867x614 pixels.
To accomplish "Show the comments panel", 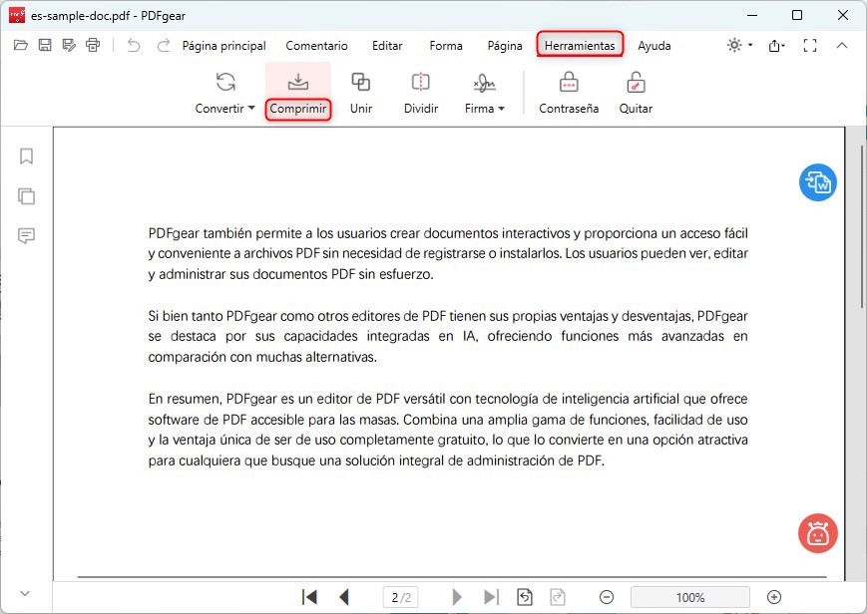I will (26, 236).
